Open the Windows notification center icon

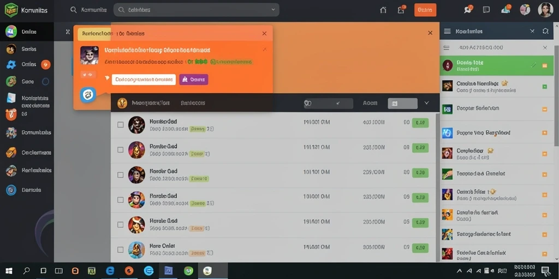point(545,271)
